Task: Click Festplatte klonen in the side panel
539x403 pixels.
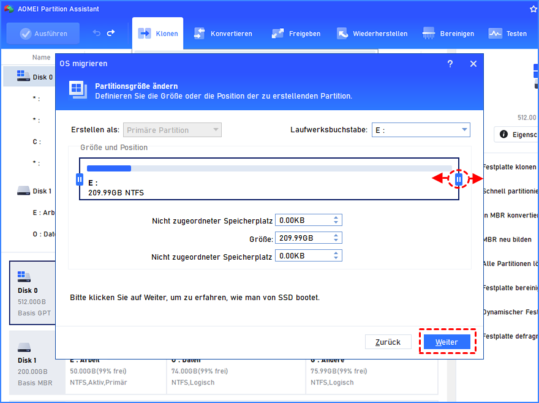Action: [x=510, y=167]
